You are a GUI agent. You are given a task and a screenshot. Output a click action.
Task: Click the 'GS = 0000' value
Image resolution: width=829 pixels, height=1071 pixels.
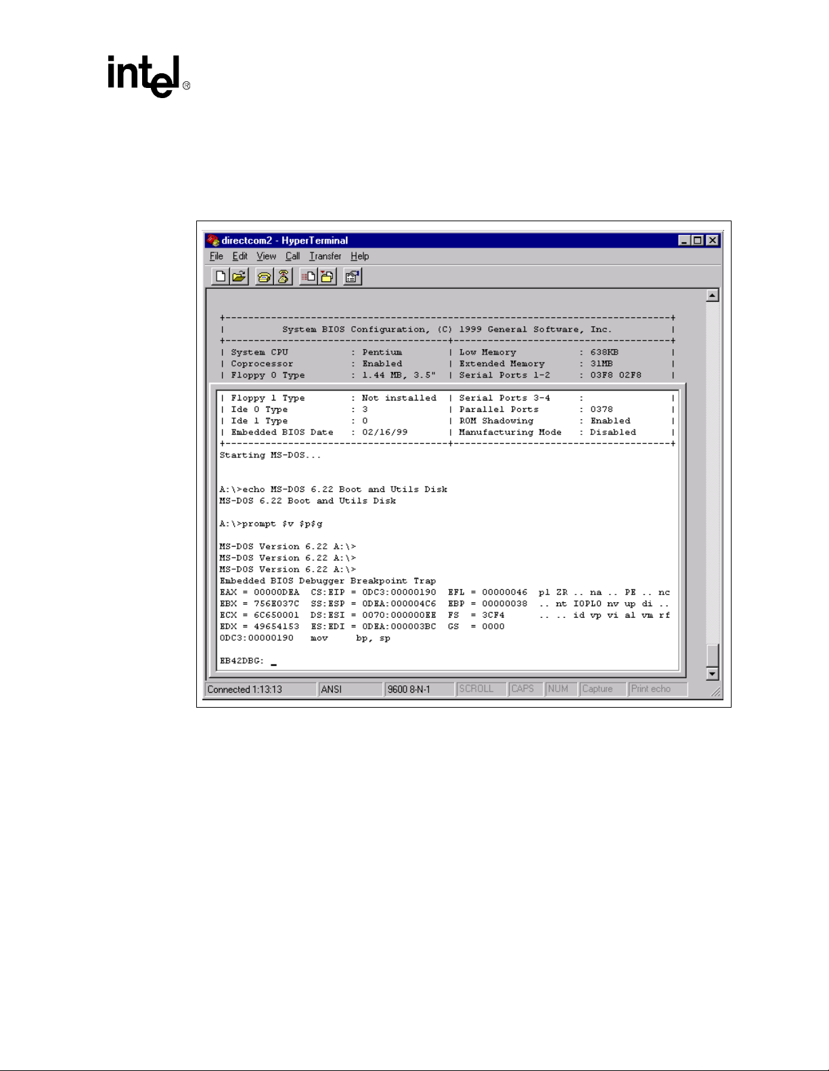pos(476,627)
